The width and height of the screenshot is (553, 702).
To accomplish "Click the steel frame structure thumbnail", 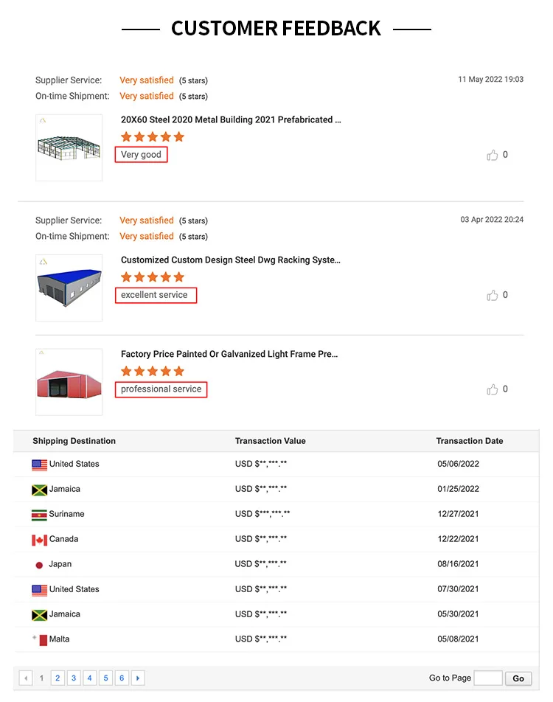I will pyautogui.click(x=69, y=147).
